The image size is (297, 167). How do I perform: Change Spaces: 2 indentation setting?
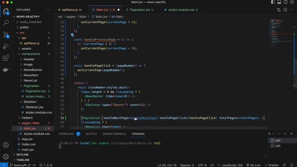187,165
